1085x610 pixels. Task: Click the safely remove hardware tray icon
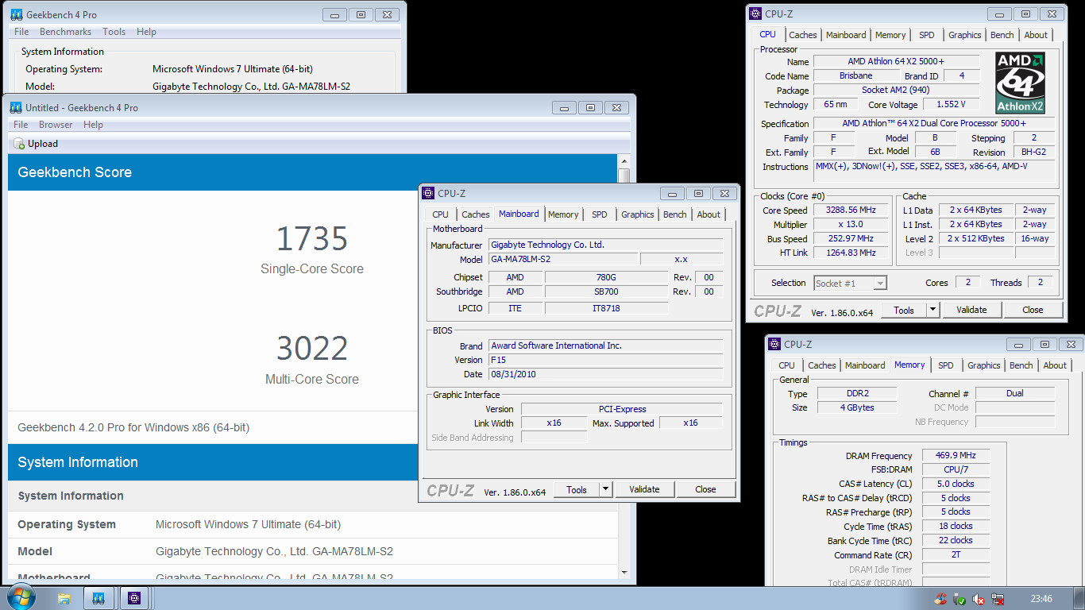[x=960, y=599]
